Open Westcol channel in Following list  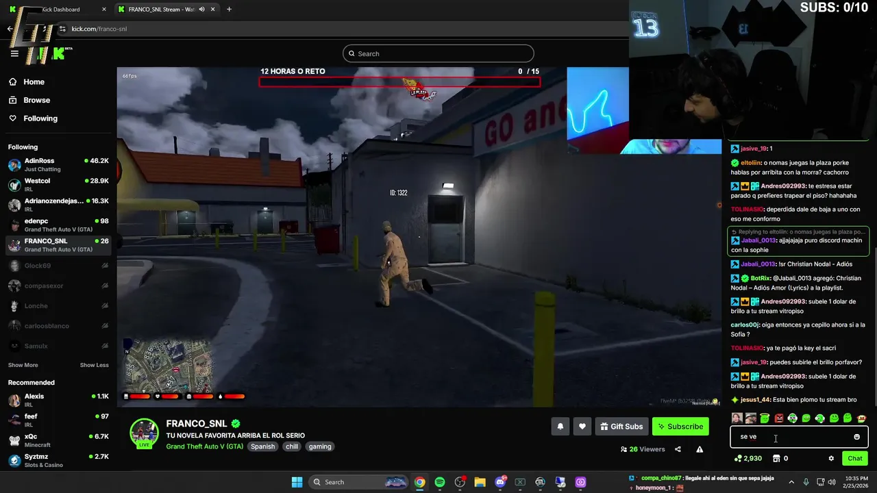click(x=58, y=184)
